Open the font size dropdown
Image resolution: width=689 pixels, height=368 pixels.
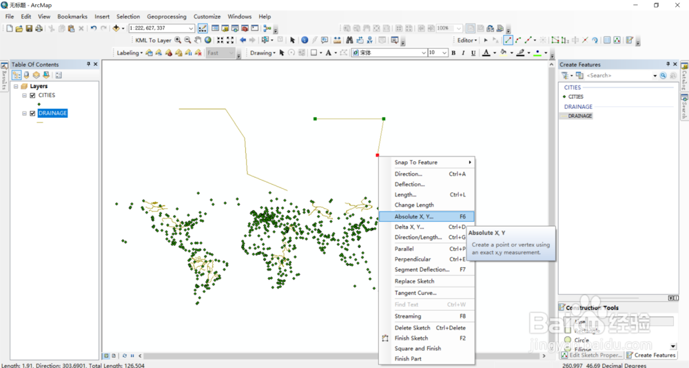(444, 53)
